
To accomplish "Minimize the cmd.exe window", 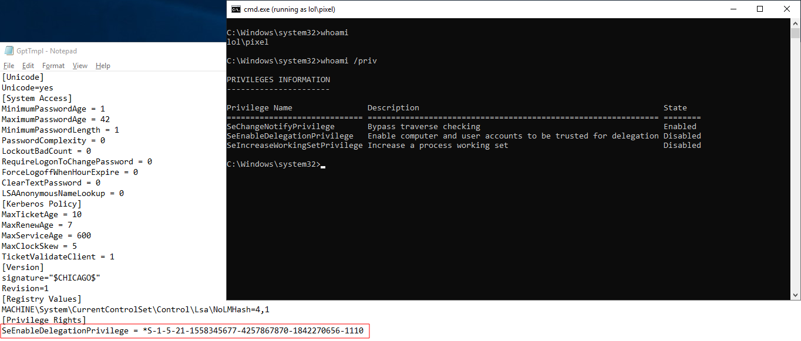I will click(x=733, y=9).
